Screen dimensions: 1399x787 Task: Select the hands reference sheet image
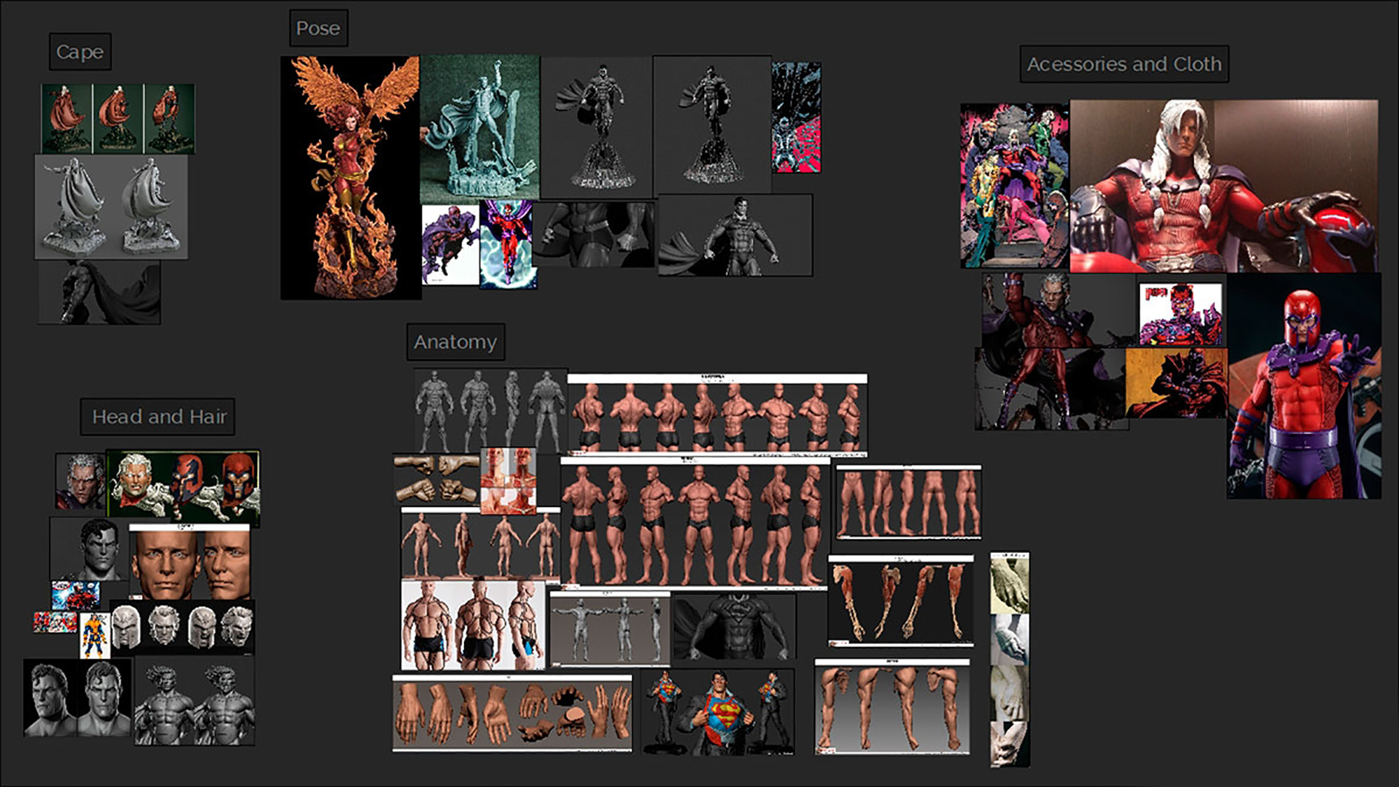tap(512, 713)
